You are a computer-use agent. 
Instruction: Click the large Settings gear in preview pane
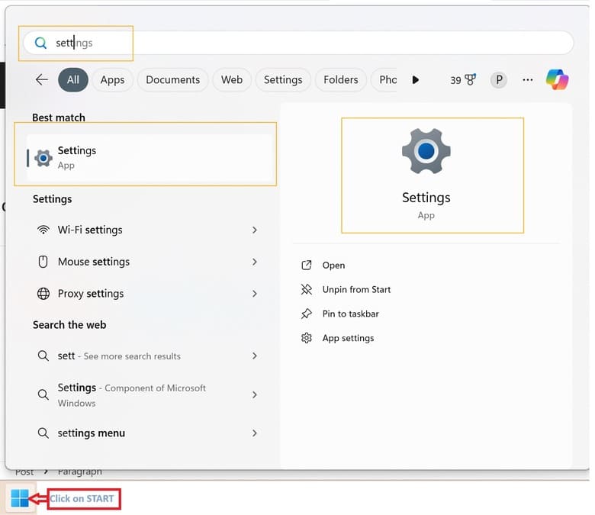coord(426,151)
